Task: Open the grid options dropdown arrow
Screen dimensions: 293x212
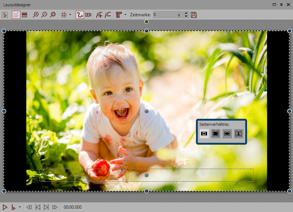Action: [x=70, y=15]
